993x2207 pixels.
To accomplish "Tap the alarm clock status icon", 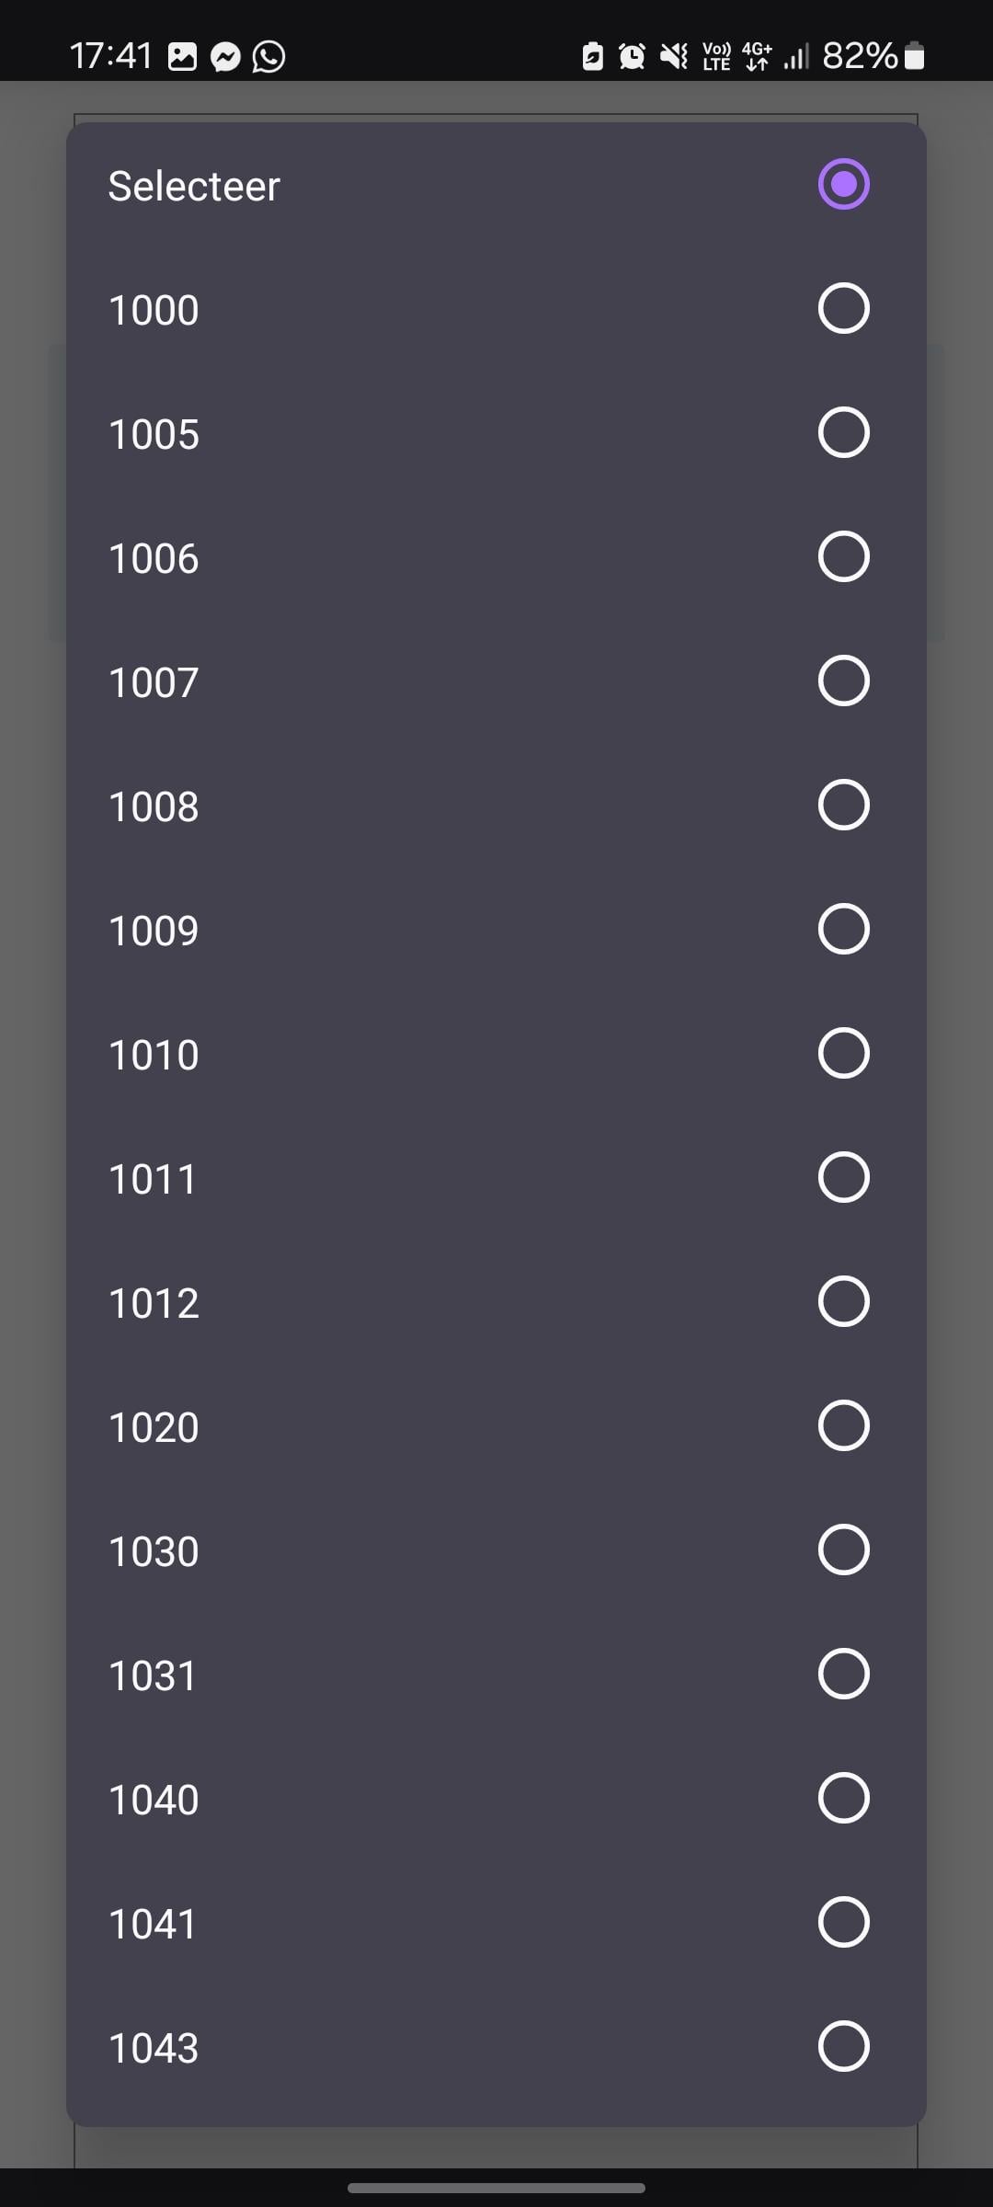I will 632,57.
